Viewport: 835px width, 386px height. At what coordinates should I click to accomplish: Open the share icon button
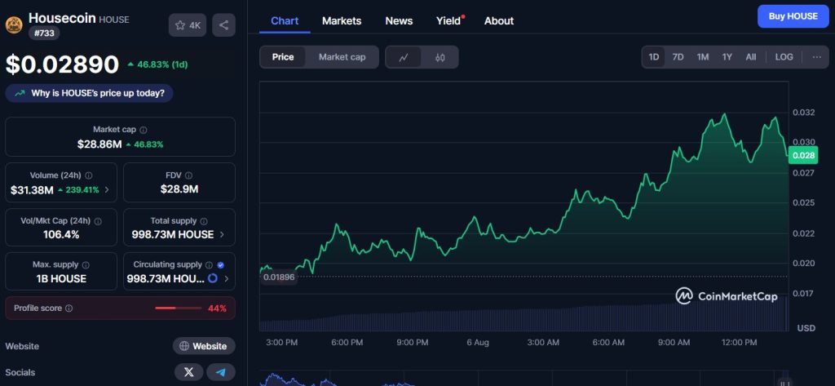tap(223, 25)
